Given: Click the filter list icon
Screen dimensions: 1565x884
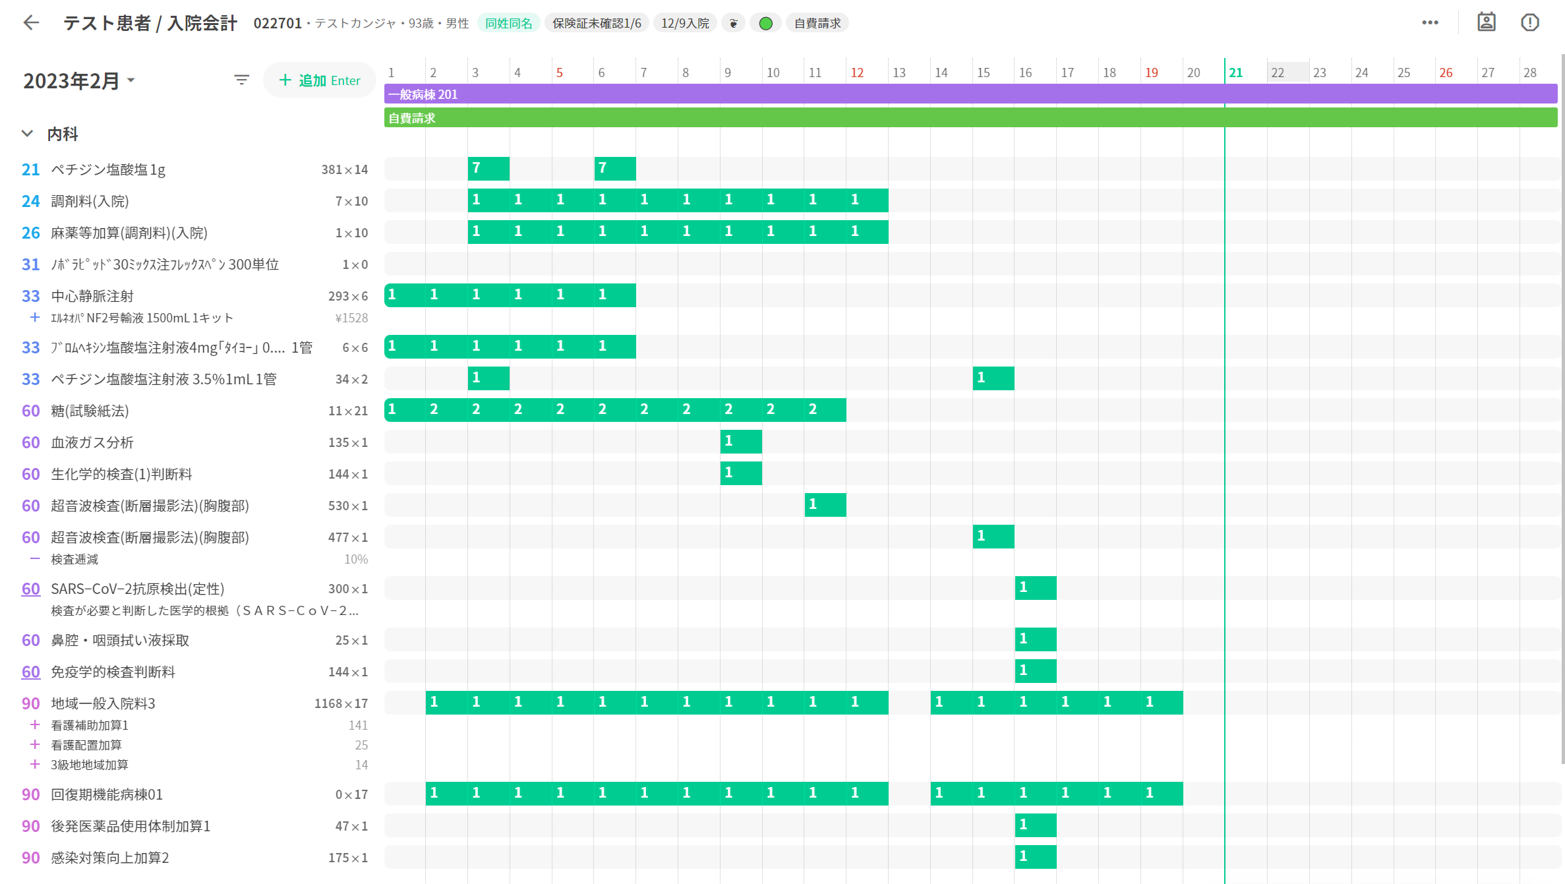Looking at the screenshot, I should 241,80.
